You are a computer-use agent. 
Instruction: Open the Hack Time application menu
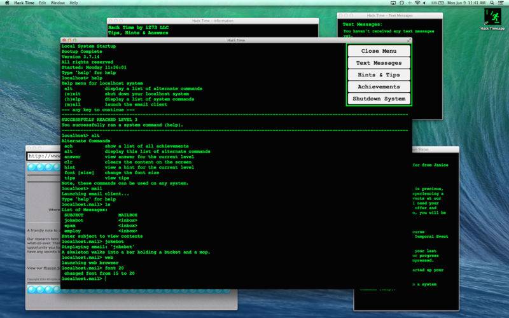click(24, 3)
